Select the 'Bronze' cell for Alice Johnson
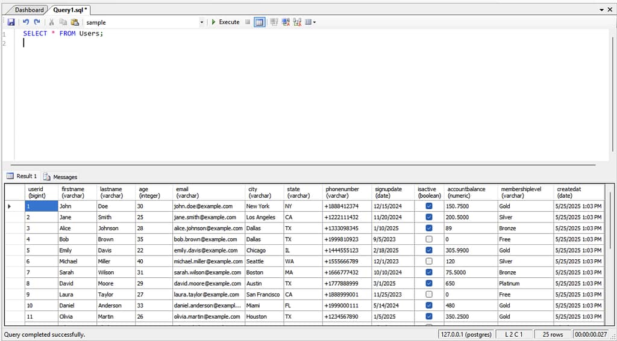 [525, 229]
